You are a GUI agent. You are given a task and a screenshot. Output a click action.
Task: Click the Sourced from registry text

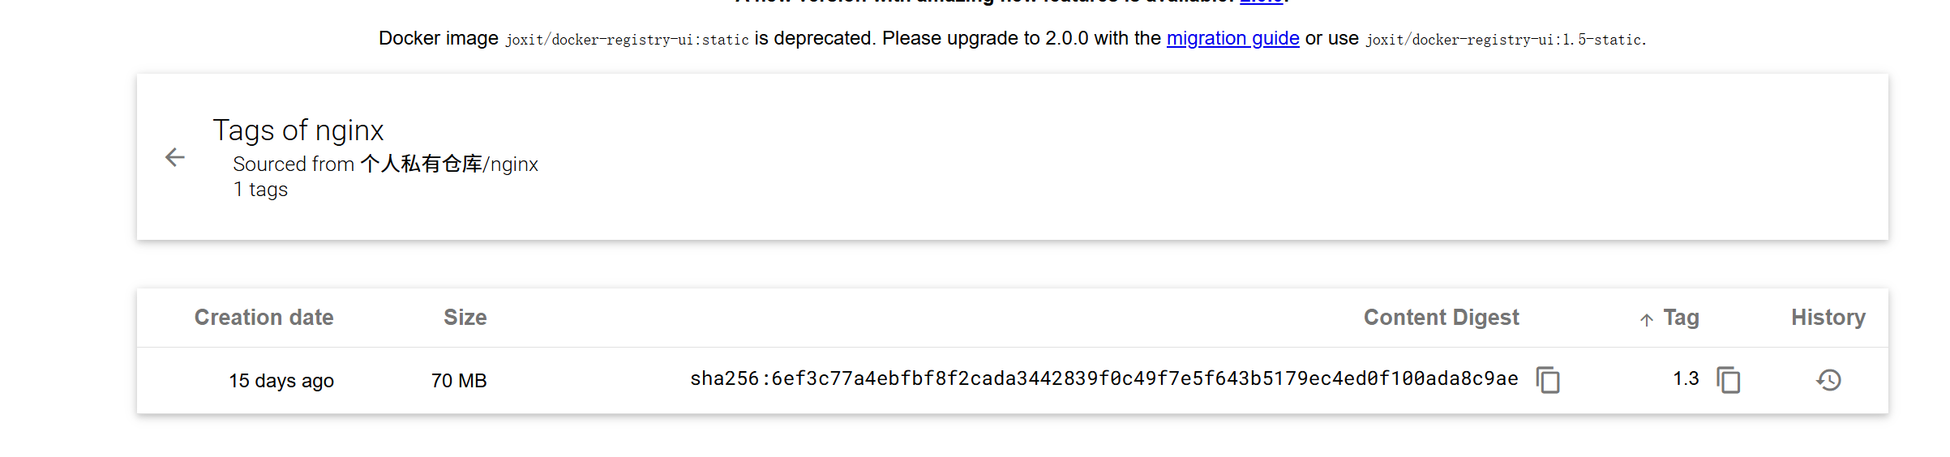(385, 164)
